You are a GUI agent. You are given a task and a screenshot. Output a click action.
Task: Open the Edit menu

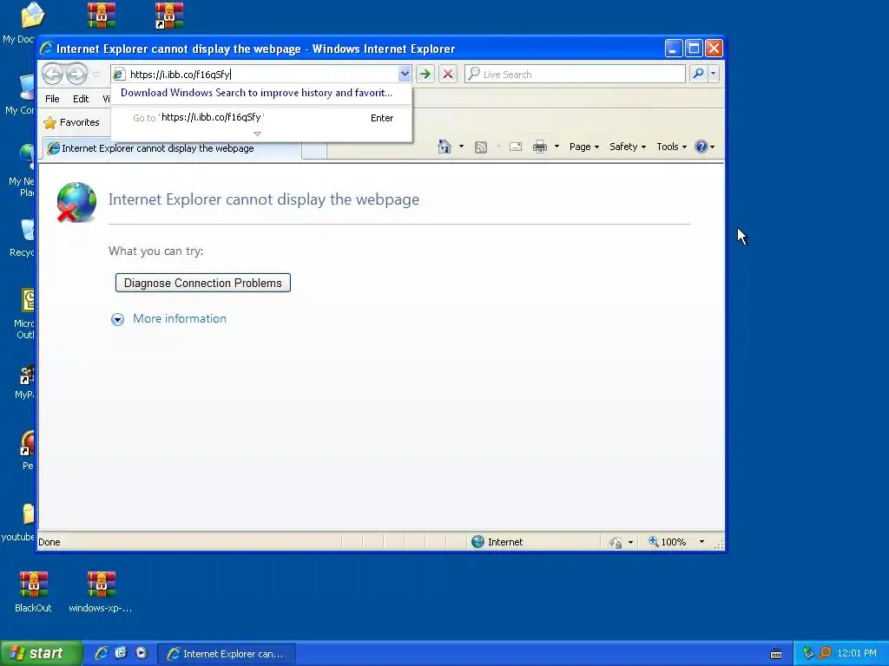(81, 99)
